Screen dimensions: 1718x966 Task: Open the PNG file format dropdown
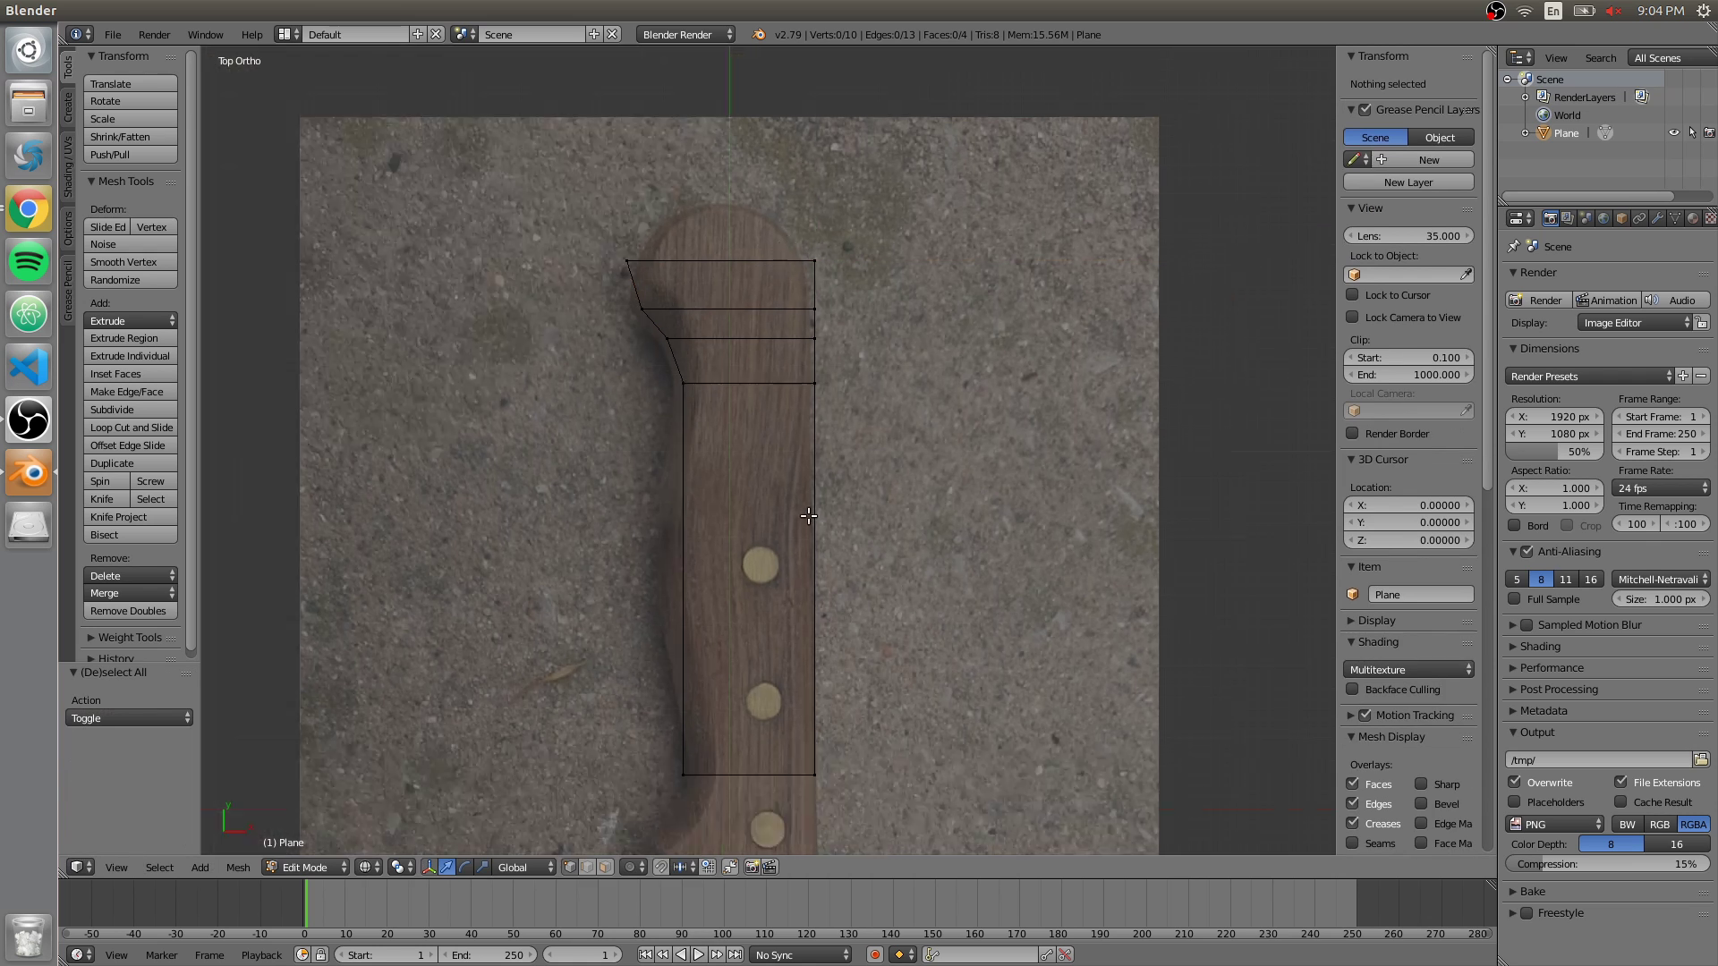point(1555,824)
